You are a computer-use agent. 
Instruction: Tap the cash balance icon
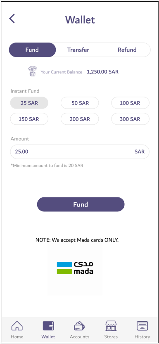coord(33,72)
